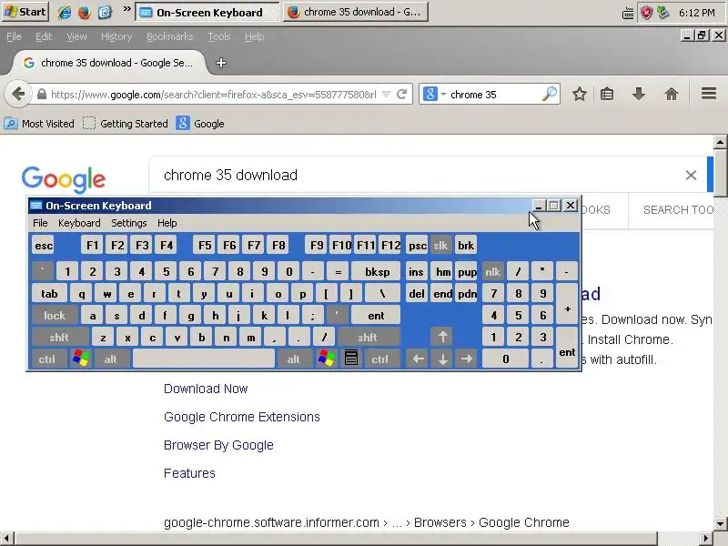
Task: Click the left arrow key on the keyboard
Action: [418, 359]
